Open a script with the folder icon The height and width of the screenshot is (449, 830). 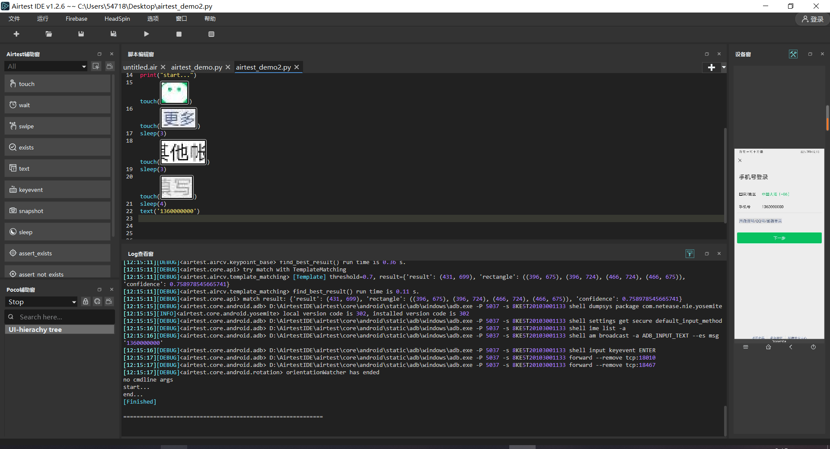pos(49,34)
